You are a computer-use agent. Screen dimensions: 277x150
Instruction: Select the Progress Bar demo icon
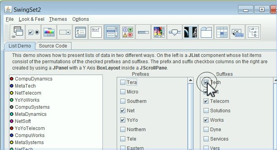click(143, 32)
